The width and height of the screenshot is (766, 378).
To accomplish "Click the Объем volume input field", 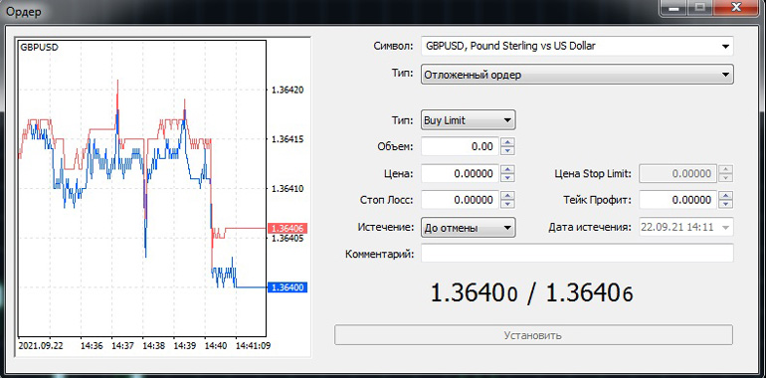I will click(x=461, y=146).
